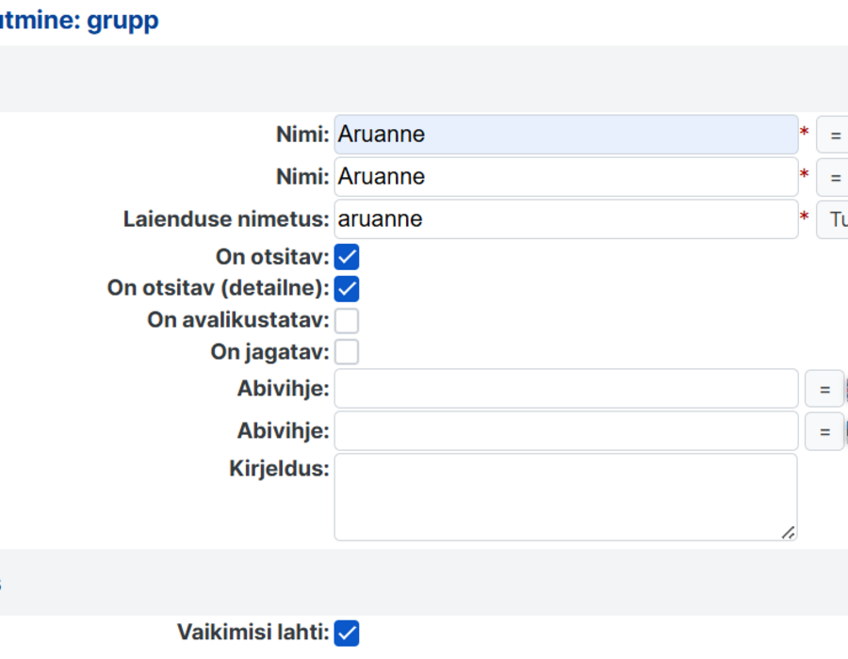Click the second Abivihje field above Kirjeldus
Screen dimensions: 848x659
tap(566, 431)
